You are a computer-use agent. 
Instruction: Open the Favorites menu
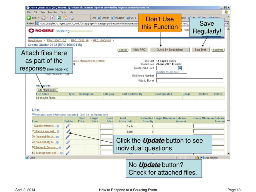[52, 12]
